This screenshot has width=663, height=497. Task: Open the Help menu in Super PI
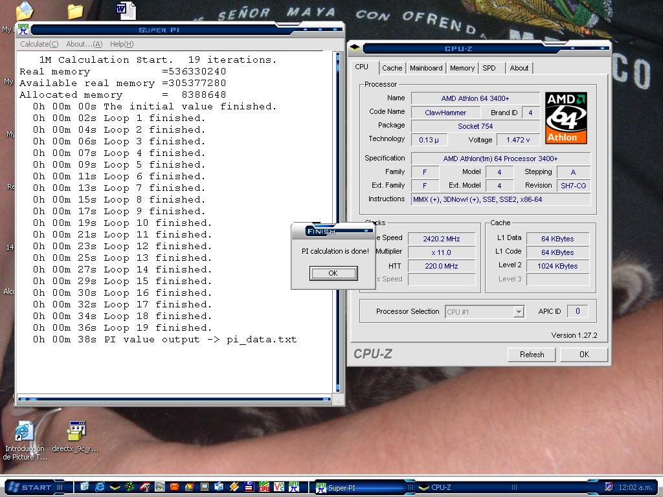[122, 44]
